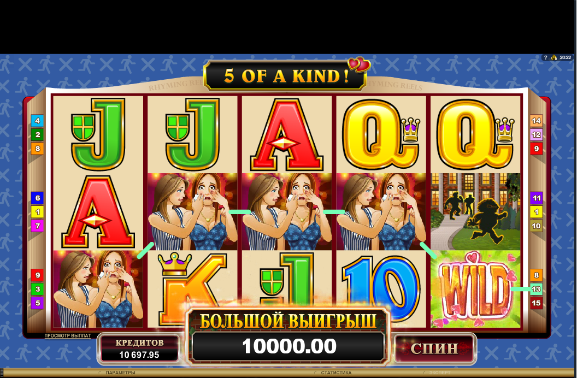Screen dimensions: 577x378
Task: Click the WILD symbol on reel five
Action: point(475,289)
